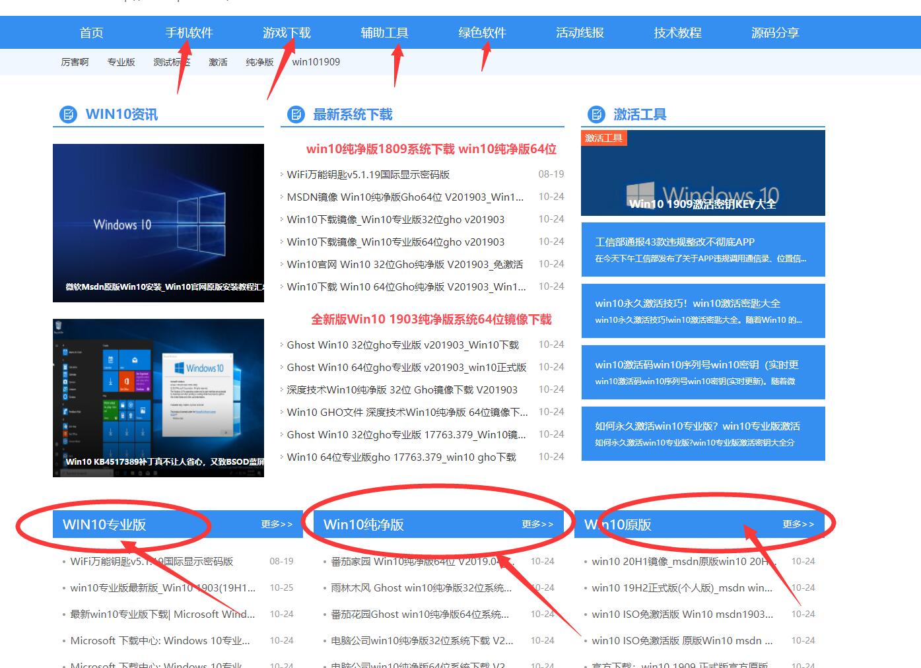The height and width of the screenshot is (668, 921).
Task: Open Win10 64位专业版gho 17763.379 entry
Action: (401, 457)
